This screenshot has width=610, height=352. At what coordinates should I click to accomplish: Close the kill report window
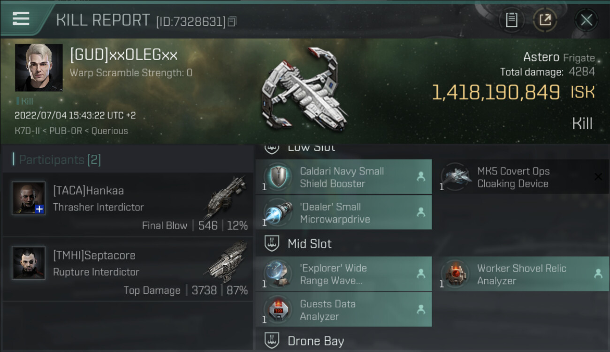(x=586, y=20)
